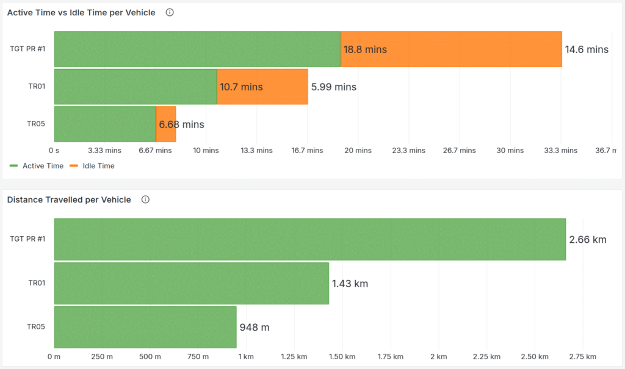Click the 750 m axis tick label
The height and width of the screenshot is (369, 625).
[198, 357]
